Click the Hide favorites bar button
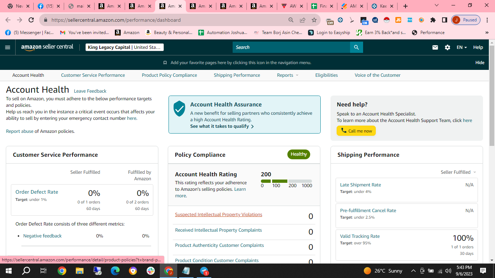Image resolution: width=495 pixels, height=278 pixels. point(480,63)
